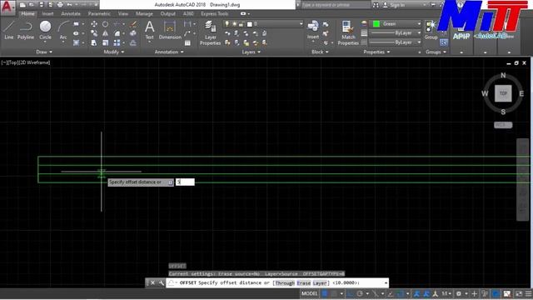Expand the Block panel

tap(320, 52)
